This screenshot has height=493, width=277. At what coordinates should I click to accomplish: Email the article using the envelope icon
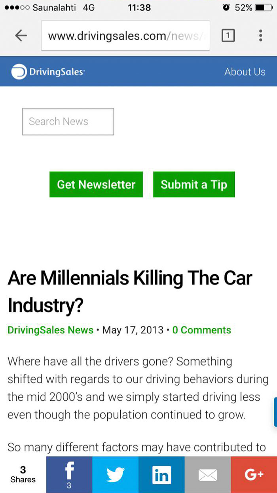(x=208, y=474)
